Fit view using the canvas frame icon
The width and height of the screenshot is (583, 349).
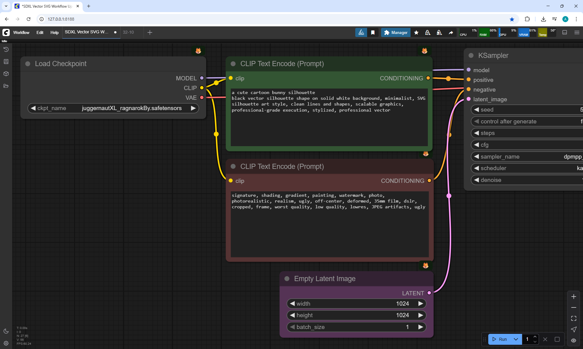pyautogui.click(x=574, y=318)
